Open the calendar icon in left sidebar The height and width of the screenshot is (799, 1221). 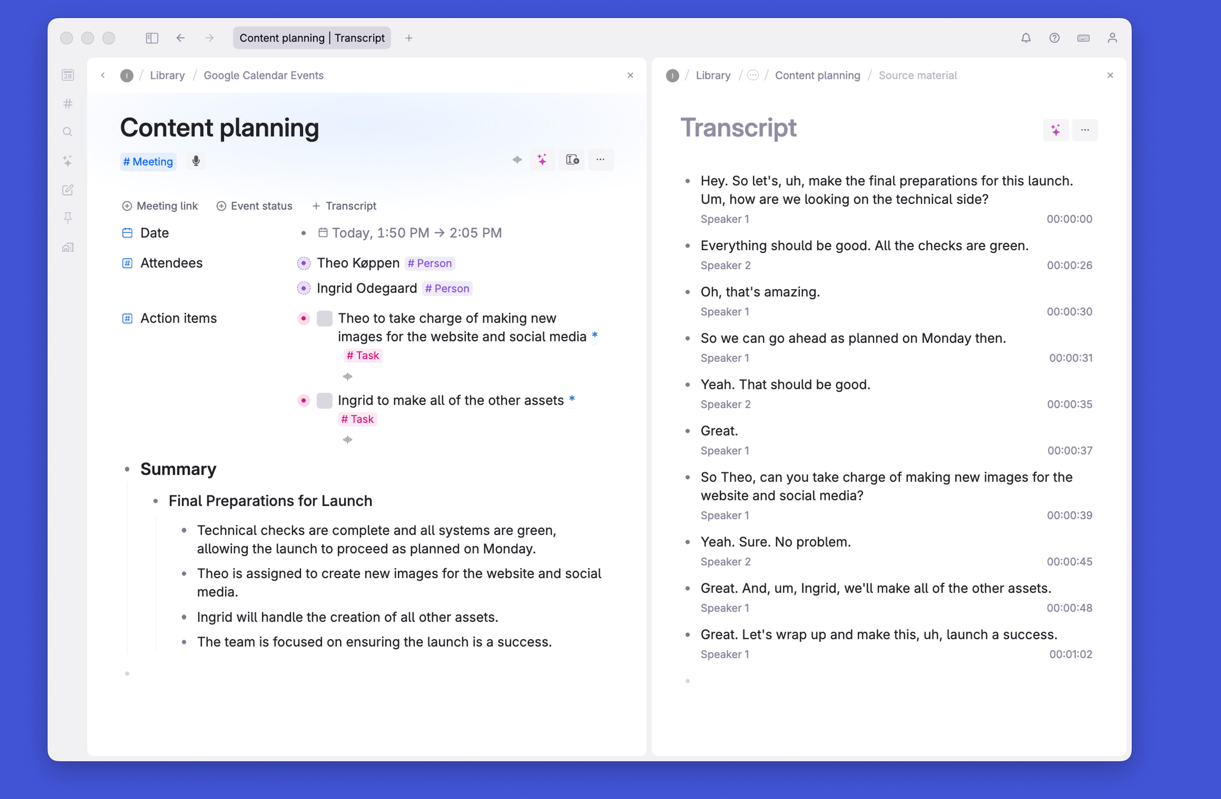(68, 75)
